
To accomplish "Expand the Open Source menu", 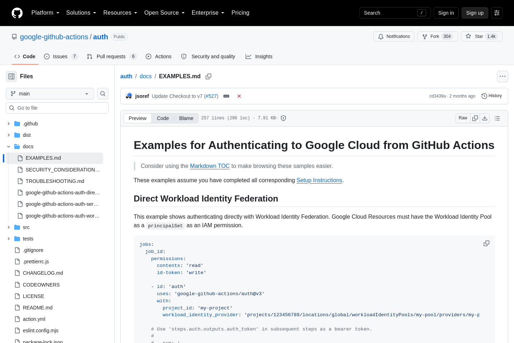I will tap(165, 13).
